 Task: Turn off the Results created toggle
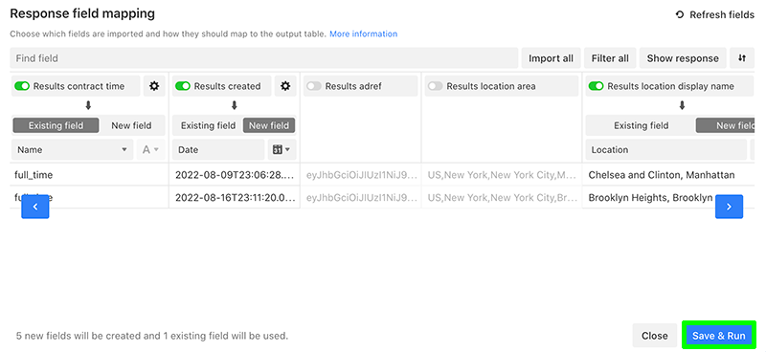183,86
